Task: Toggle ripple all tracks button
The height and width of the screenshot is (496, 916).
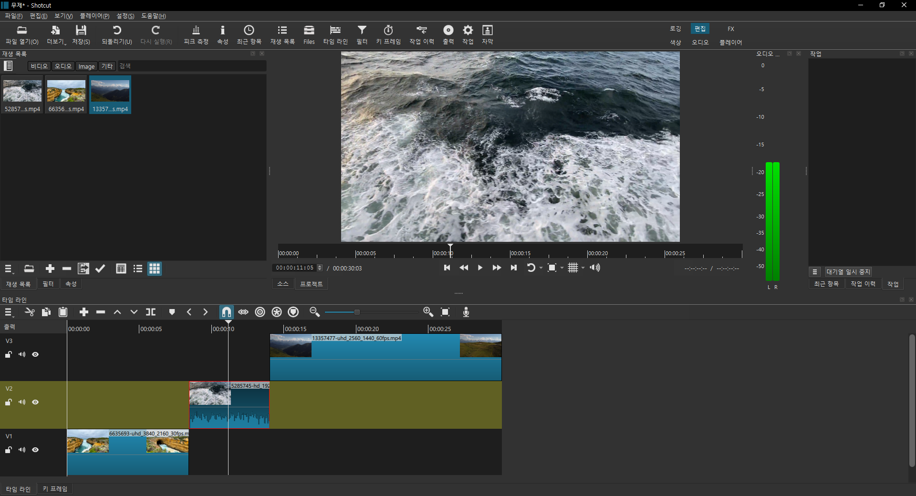Action: [277, 312]
